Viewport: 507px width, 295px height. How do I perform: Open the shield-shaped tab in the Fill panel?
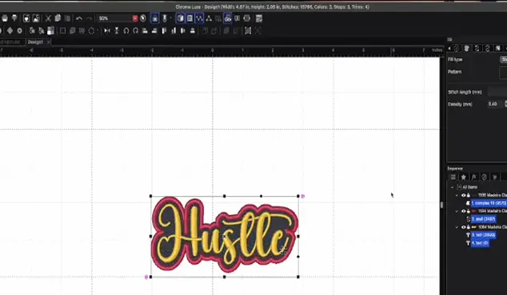pos(466,49)
